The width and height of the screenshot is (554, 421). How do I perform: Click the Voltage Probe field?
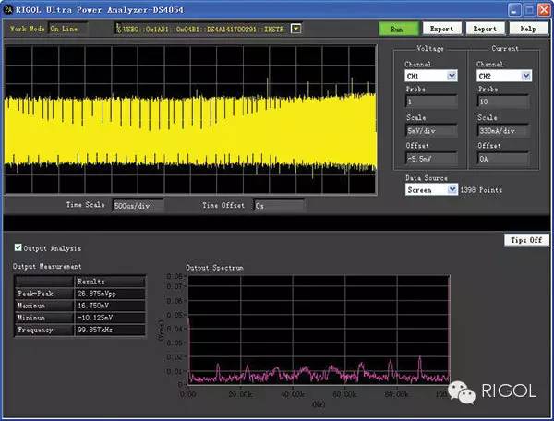[430, 102]
